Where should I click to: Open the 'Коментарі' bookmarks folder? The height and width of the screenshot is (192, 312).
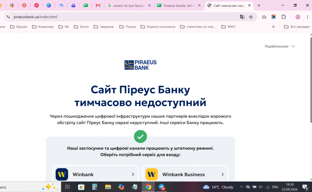43,27
